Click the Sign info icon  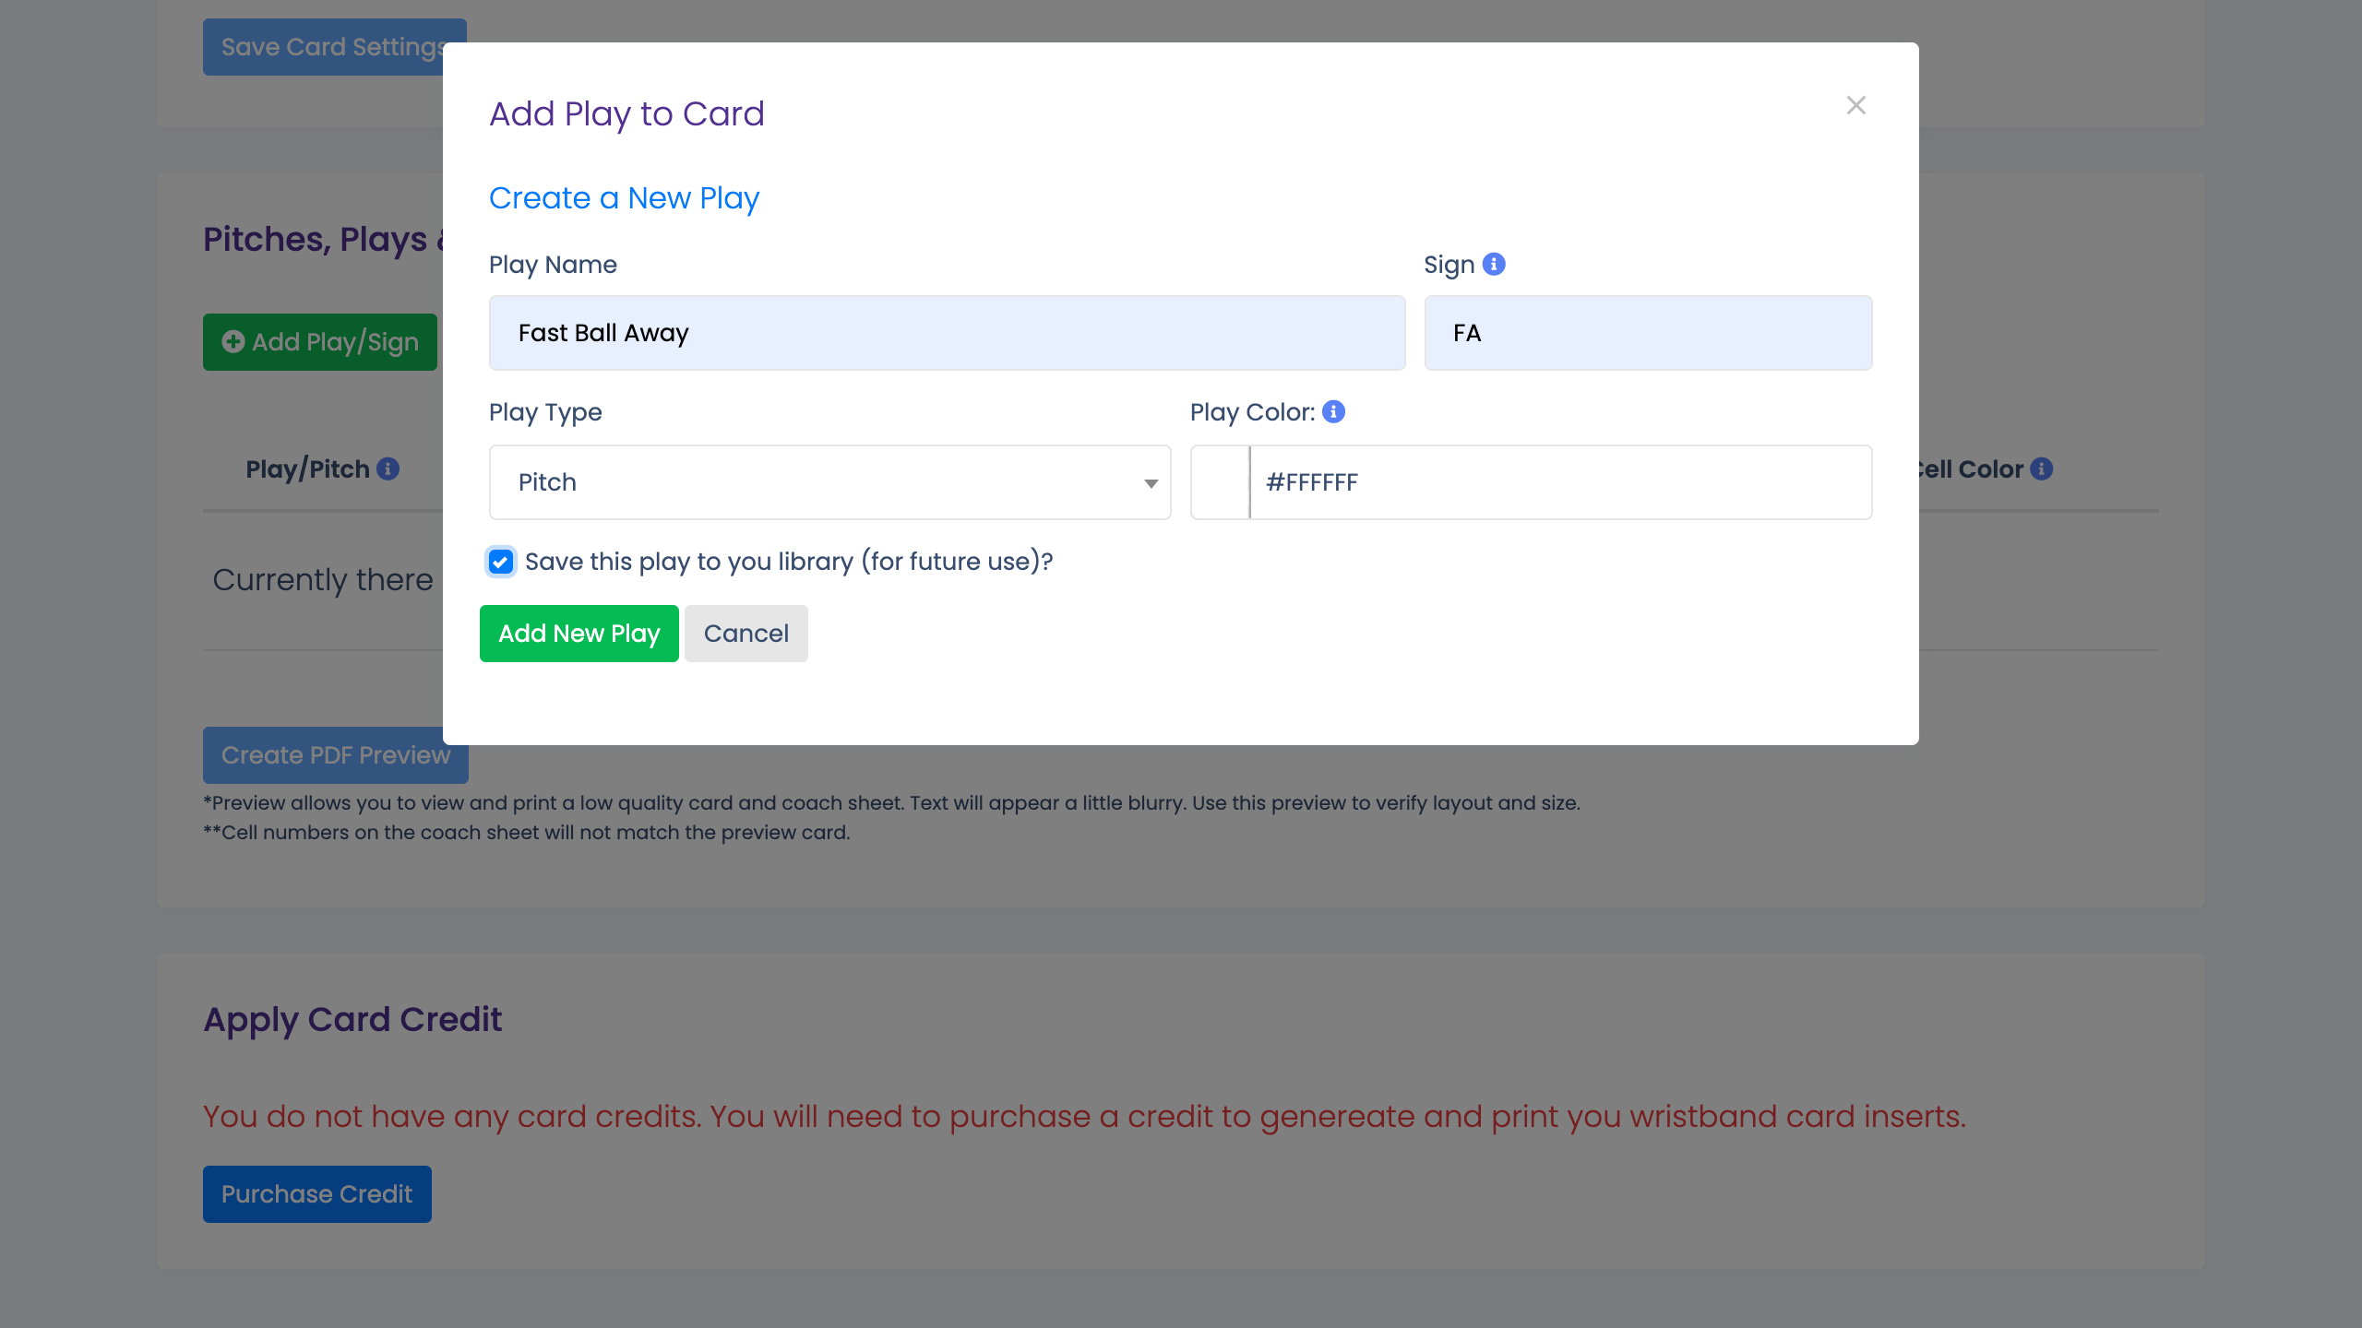1495,264
